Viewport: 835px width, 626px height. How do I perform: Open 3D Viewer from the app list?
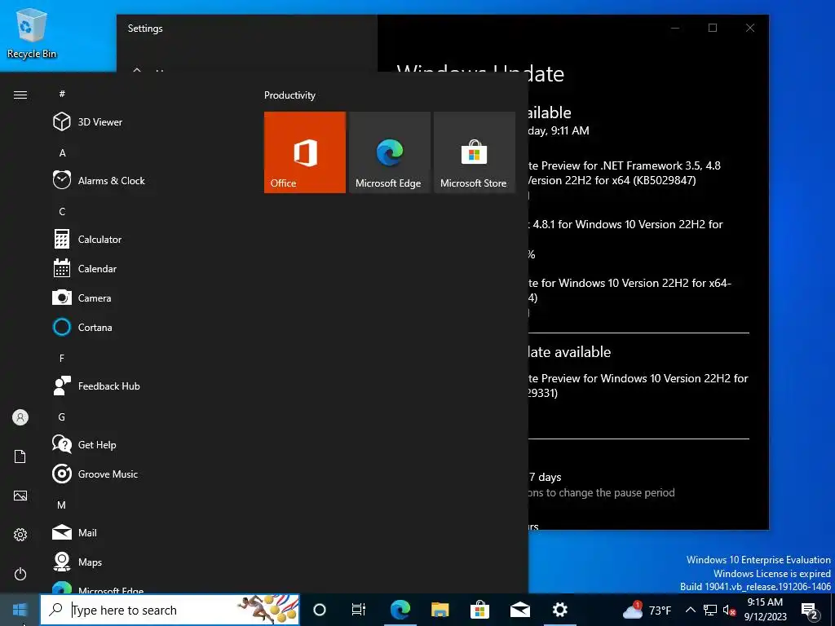point(101,122)
